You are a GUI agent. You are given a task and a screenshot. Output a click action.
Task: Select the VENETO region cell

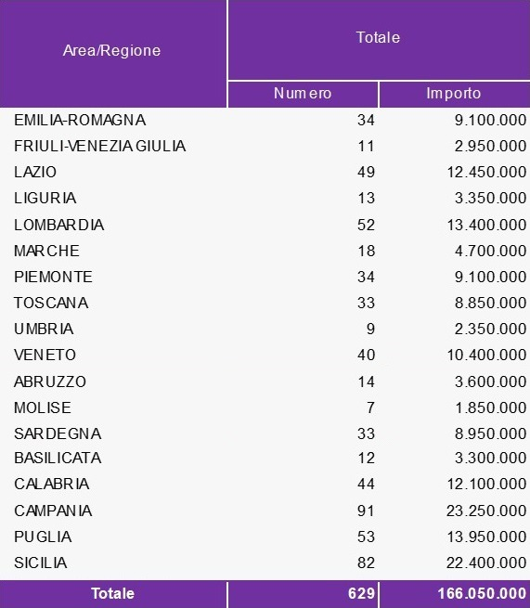tap(45, 355)
